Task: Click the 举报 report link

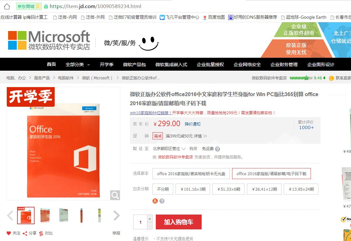Action: click(x=116, y=233)
